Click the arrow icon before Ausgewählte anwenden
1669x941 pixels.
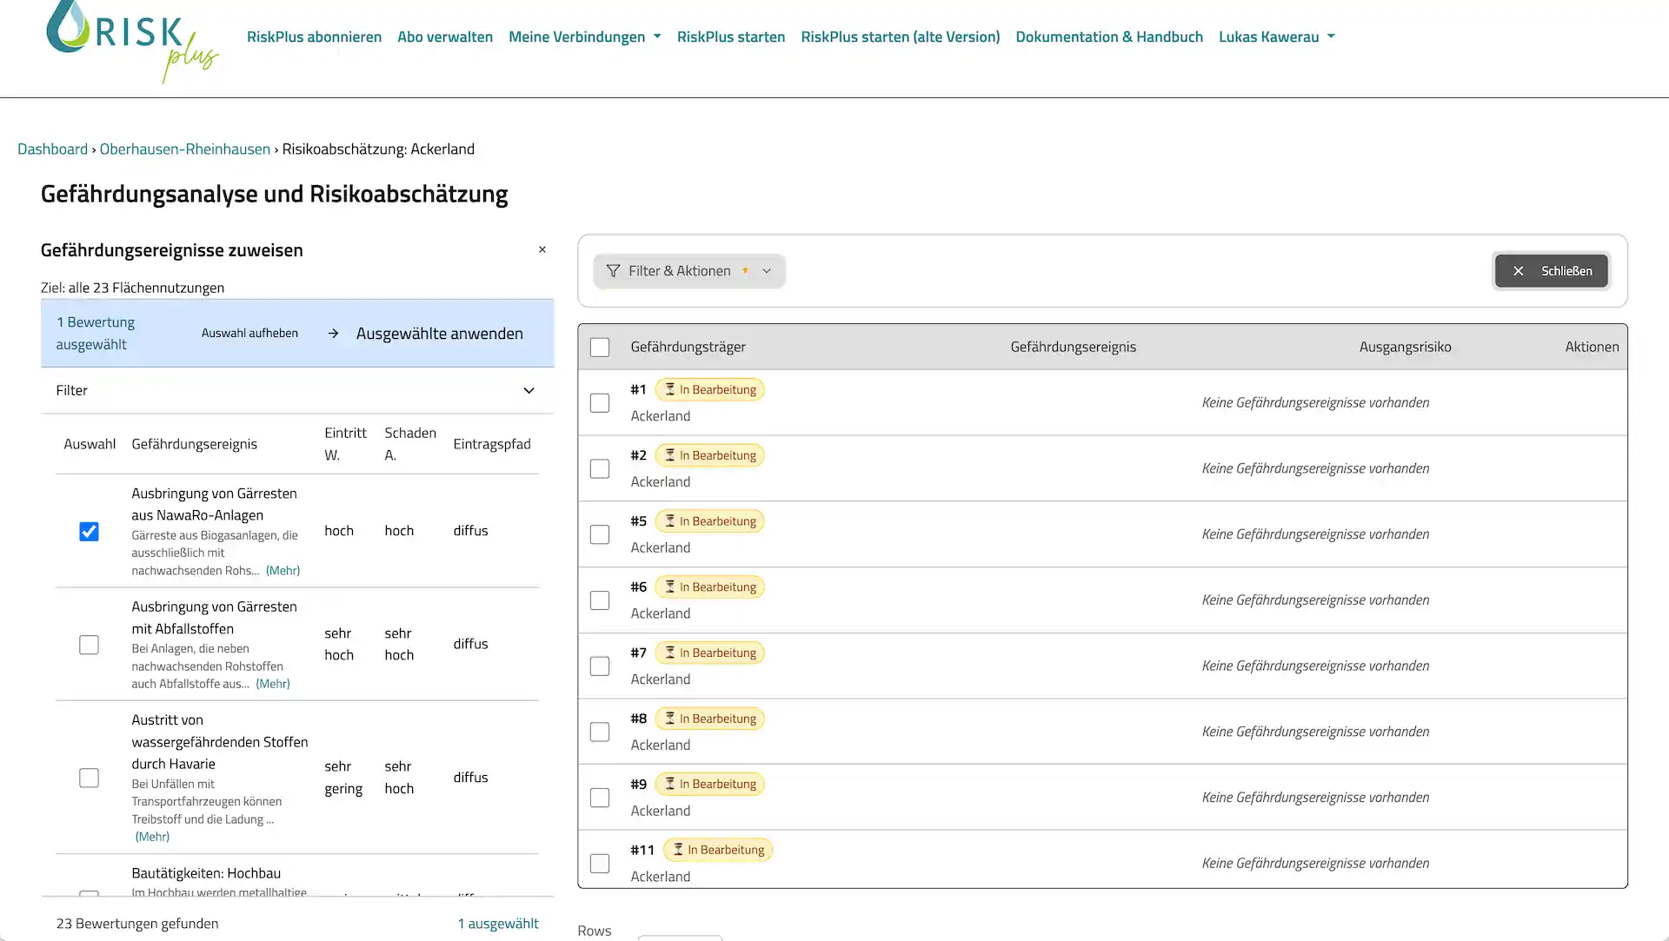click(333, 334)
